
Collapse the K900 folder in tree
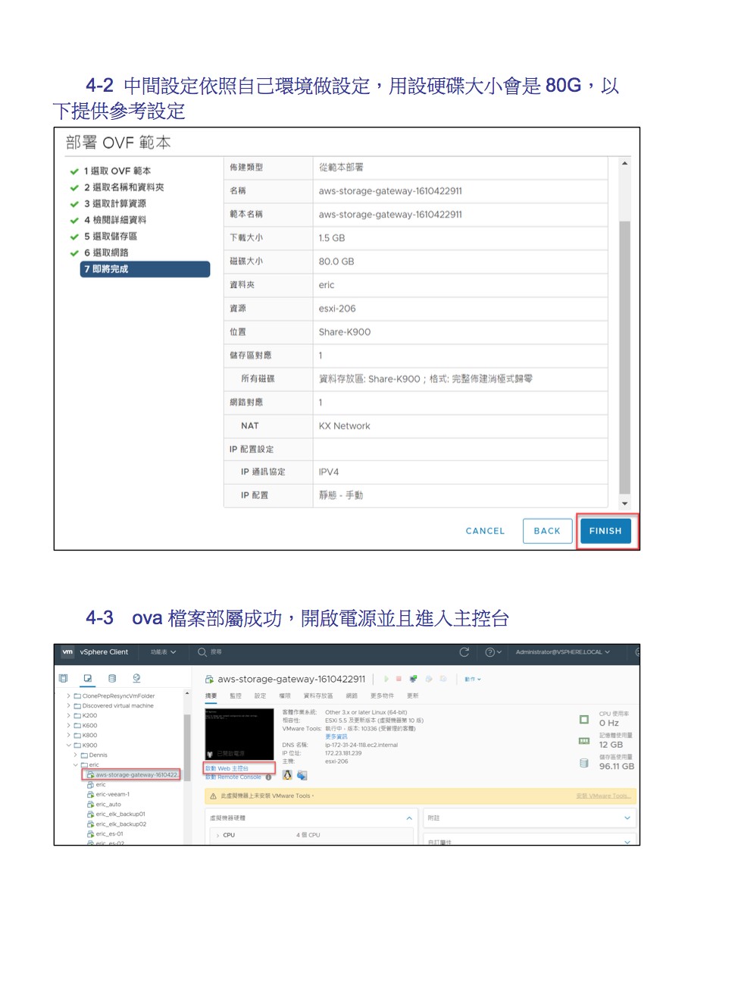[x=68, y=745]
